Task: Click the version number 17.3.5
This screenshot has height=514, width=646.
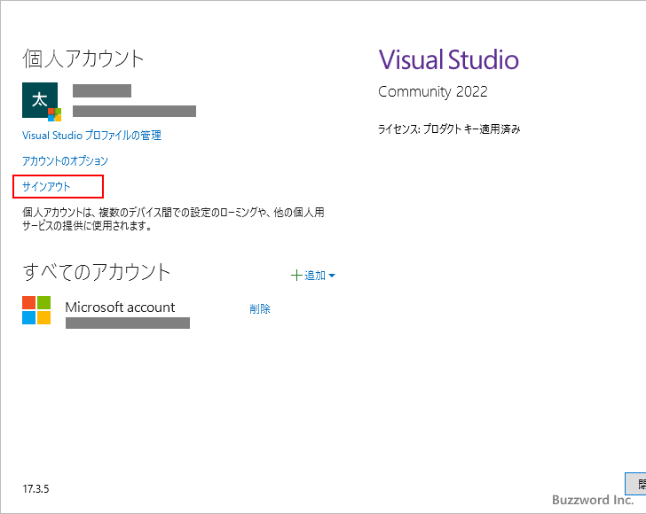Action: click(x=35, y=489)
